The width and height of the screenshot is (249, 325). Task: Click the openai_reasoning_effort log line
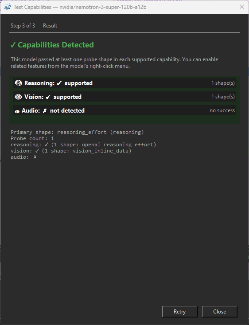click(83, 145)
